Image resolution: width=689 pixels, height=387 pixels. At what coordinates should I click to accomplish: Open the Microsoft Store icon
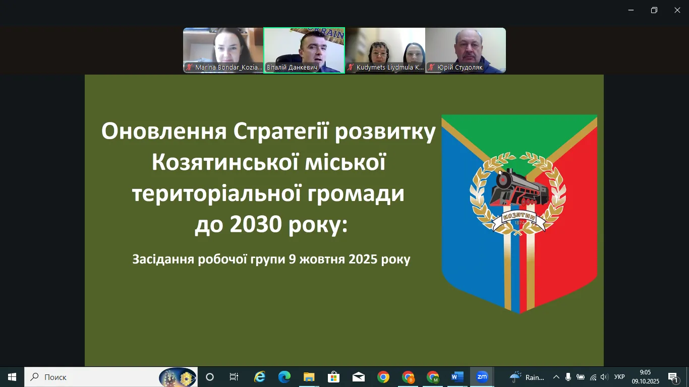click(x=334, y=377)
